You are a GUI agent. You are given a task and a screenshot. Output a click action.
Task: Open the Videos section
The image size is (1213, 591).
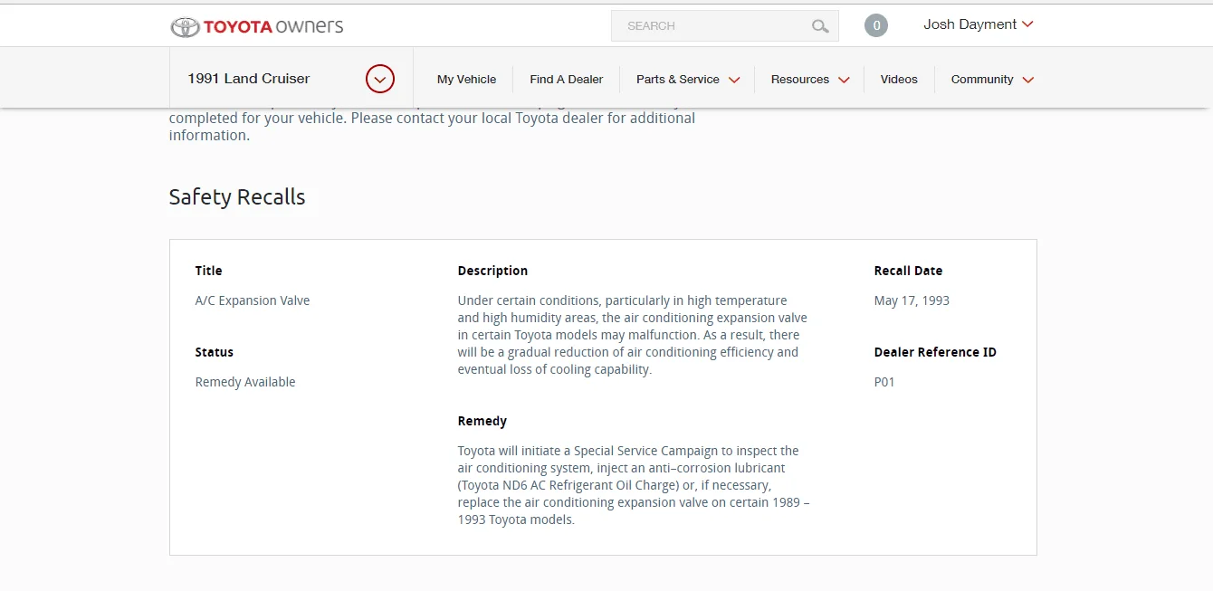[x=899, y=79]
